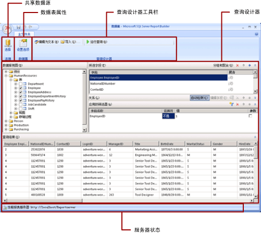
Task: Click aggregate cell for Employee.EmployeeID row
Action: [240, 78]
